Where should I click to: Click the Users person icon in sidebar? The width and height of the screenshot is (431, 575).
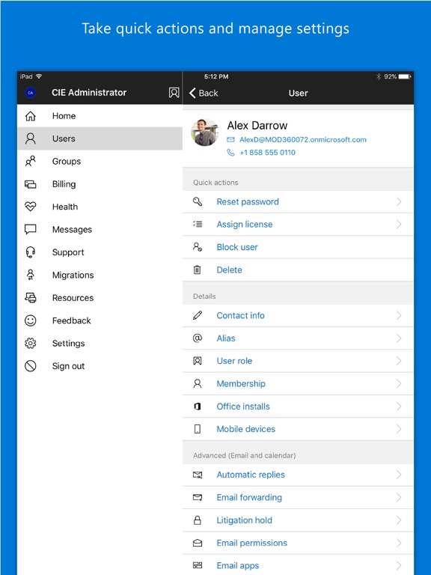[31, 139]
